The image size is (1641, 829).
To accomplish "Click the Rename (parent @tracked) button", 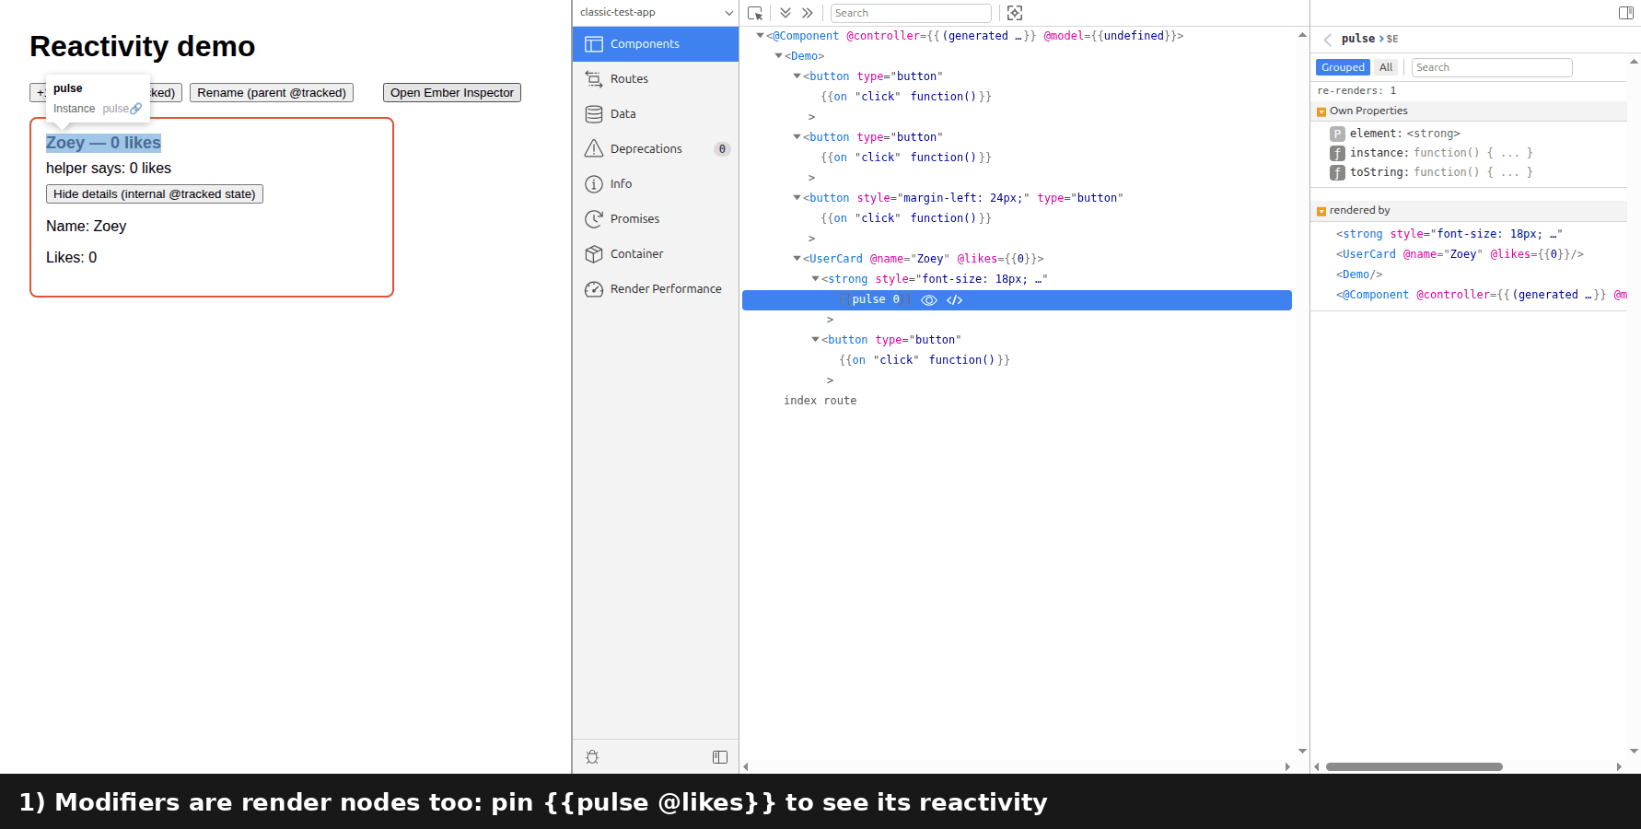I will click(272, 93).
